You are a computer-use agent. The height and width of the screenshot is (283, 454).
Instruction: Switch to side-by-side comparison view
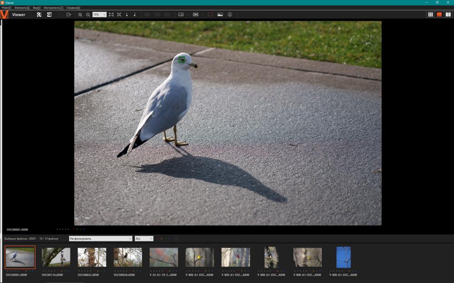(448, 14)
